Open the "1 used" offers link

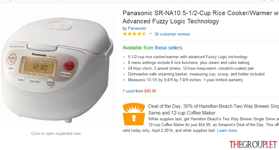[x=129, y=91]
